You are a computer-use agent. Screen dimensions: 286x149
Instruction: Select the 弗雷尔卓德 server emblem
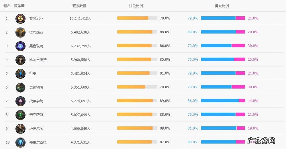pos(20,142)
